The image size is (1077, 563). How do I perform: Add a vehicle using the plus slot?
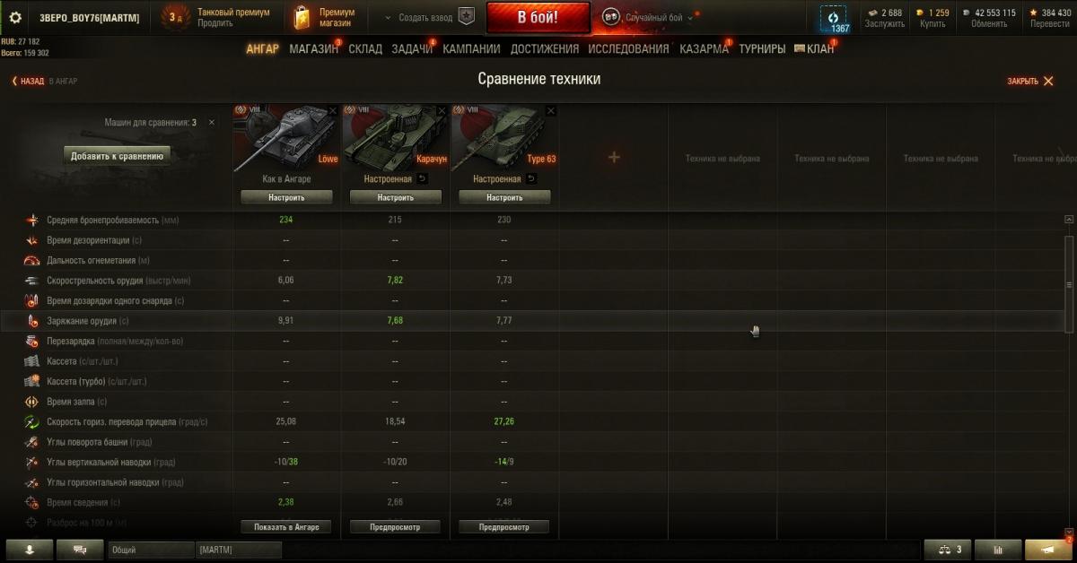click(614, 158)
